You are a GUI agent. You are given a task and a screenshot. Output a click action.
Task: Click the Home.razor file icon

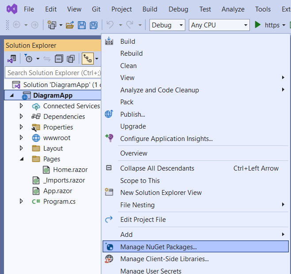click(46, 170)
